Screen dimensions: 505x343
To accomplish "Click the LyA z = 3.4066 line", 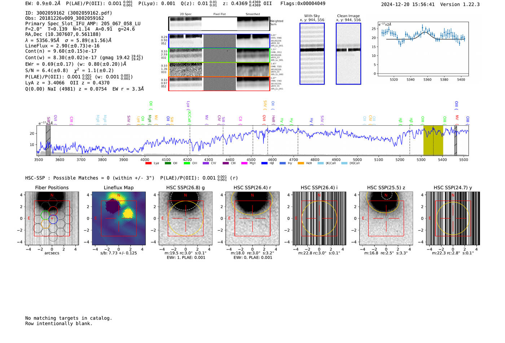I will [67, 83].
